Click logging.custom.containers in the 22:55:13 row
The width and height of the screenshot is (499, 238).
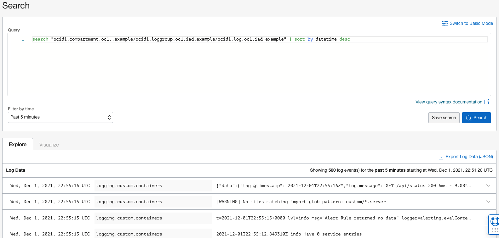(x=129, y=234)
